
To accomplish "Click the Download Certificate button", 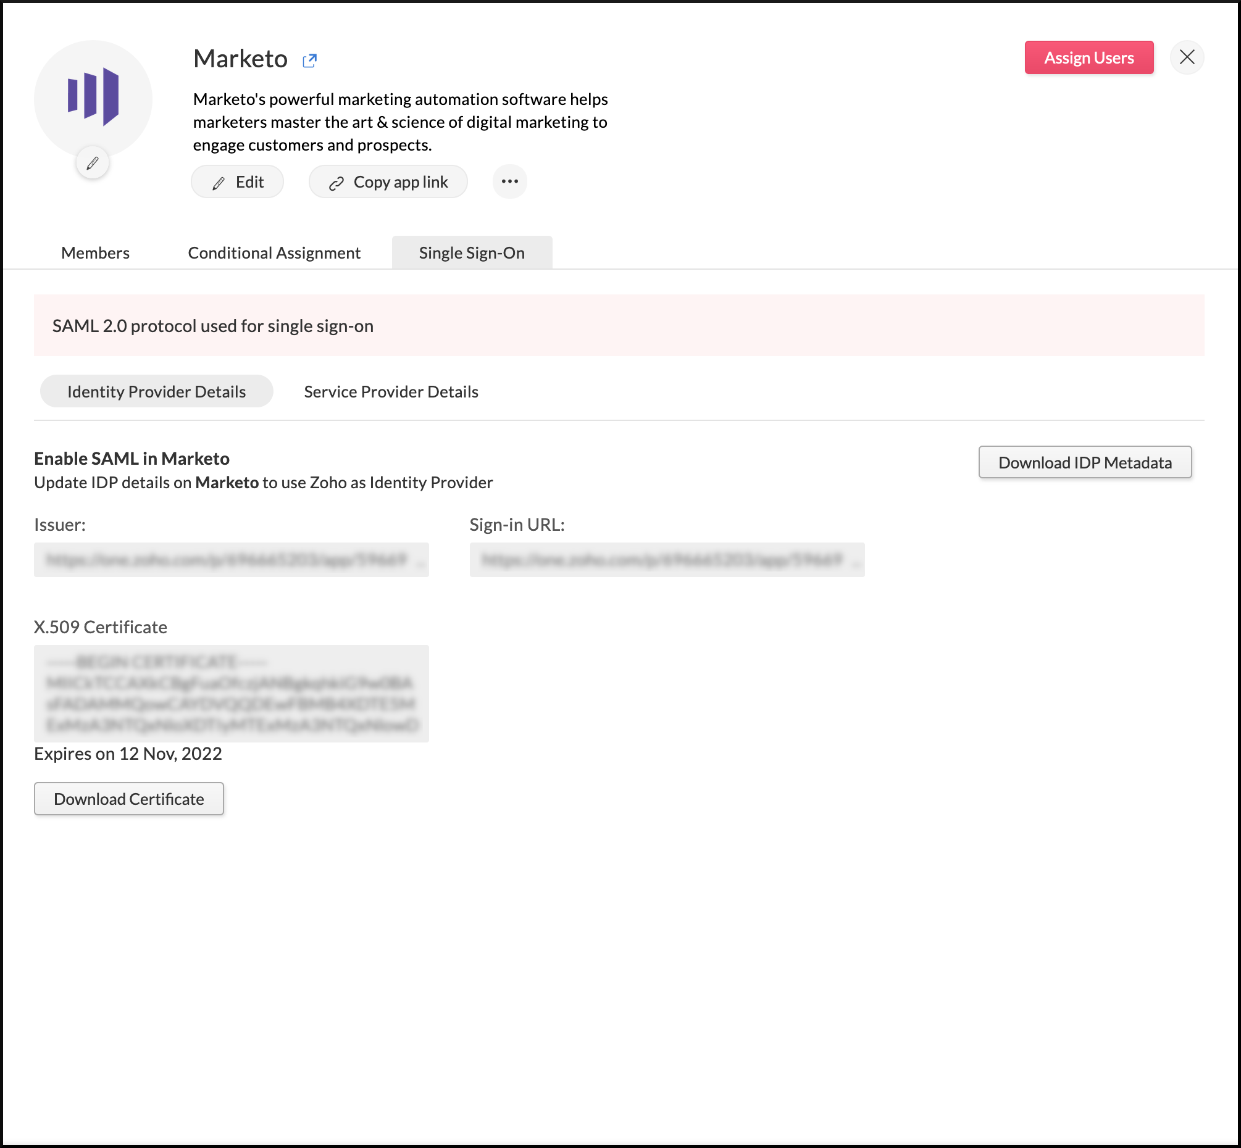I will pos(128,799).
